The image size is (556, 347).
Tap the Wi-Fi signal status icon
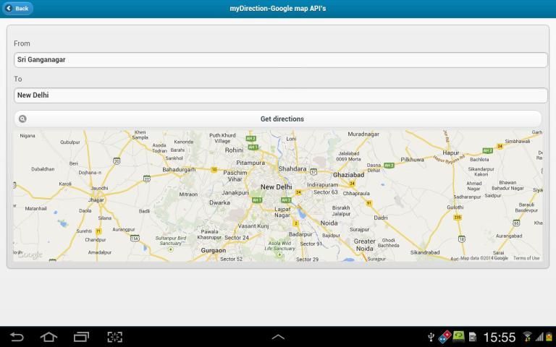tap(527, 337)
